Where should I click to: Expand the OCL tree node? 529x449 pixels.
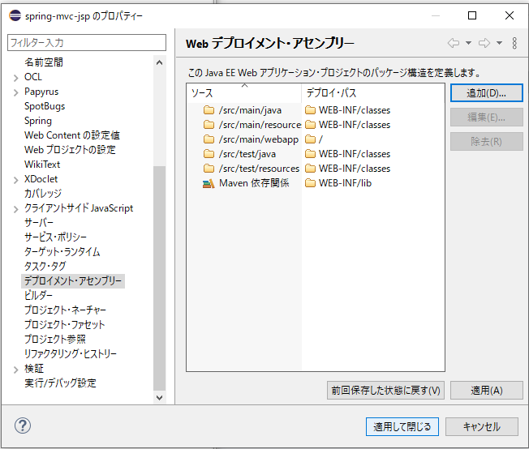pos(16,78)
